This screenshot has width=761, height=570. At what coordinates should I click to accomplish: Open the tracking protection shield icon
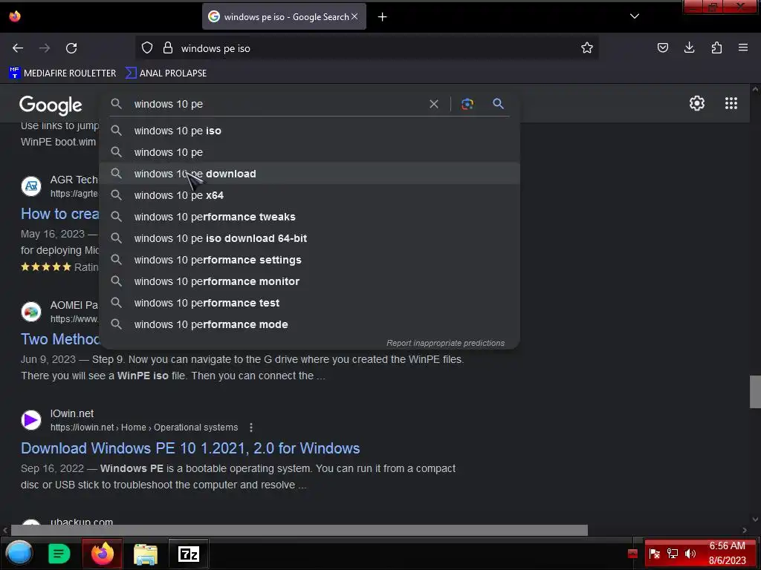147,48
